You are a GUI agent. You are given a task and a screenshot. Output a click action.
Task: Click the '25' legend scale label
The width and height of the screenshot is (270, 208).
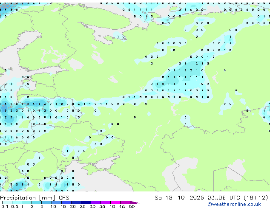click(x=83, y=206)
